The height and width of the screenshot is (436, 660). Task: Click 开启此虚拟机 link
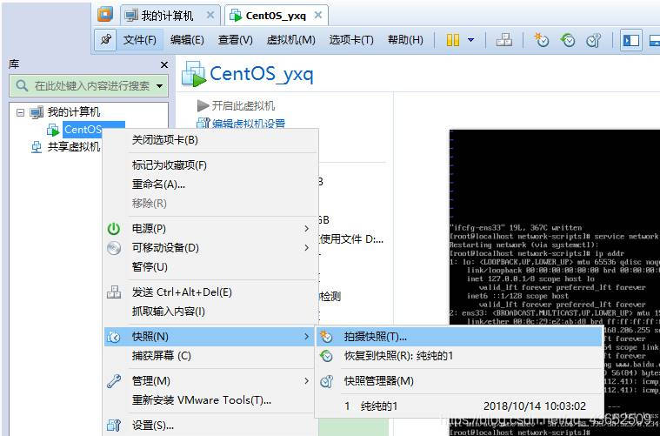[243, 105]
